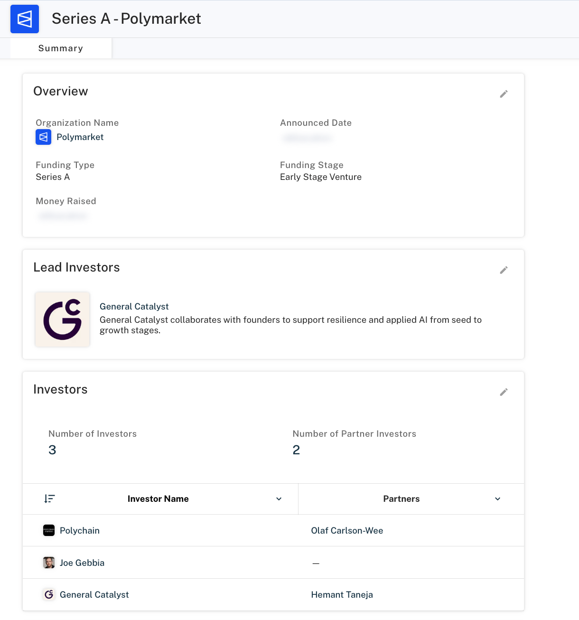
Task: Click the Polymarket logo in page header
Action: click(x=25, y=19)
